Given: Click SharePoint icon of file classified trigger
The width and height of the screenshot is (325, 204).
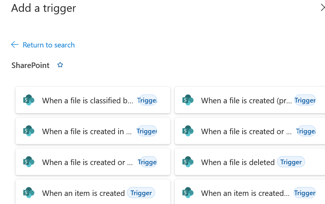Looking at the screenshot, I should click(28, 100).
